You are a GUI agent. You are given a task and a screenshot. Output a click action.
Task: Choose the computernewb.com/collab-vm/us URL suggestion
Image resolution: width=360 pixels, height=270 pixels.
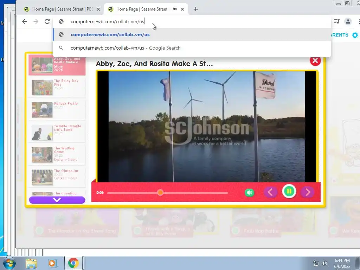192,35
